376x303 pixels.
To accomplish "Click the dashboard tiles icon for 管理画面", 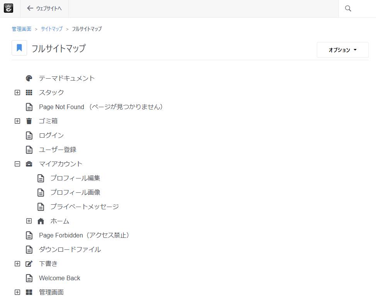I will (x=29, y=292).
